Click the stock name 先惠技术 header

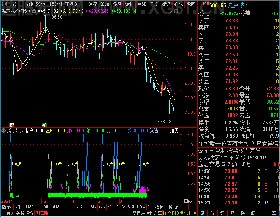tap(238, 5)
